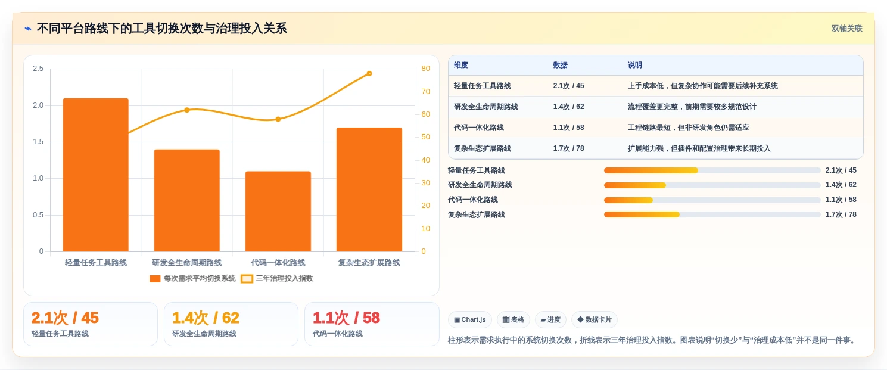Open the 2.1次 / 45 data card
The height and width of the screenshot is (370, 887).
coord(91,324)
